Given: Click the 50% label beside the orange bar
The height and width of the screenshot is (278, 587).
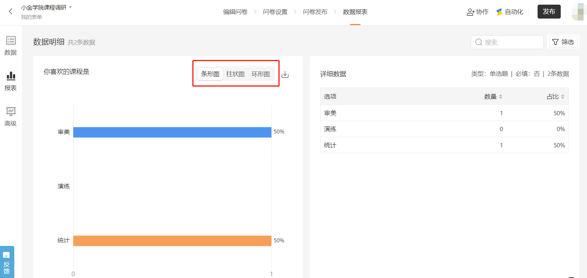Looking at the screenshot, I should [x=279, y=240].
